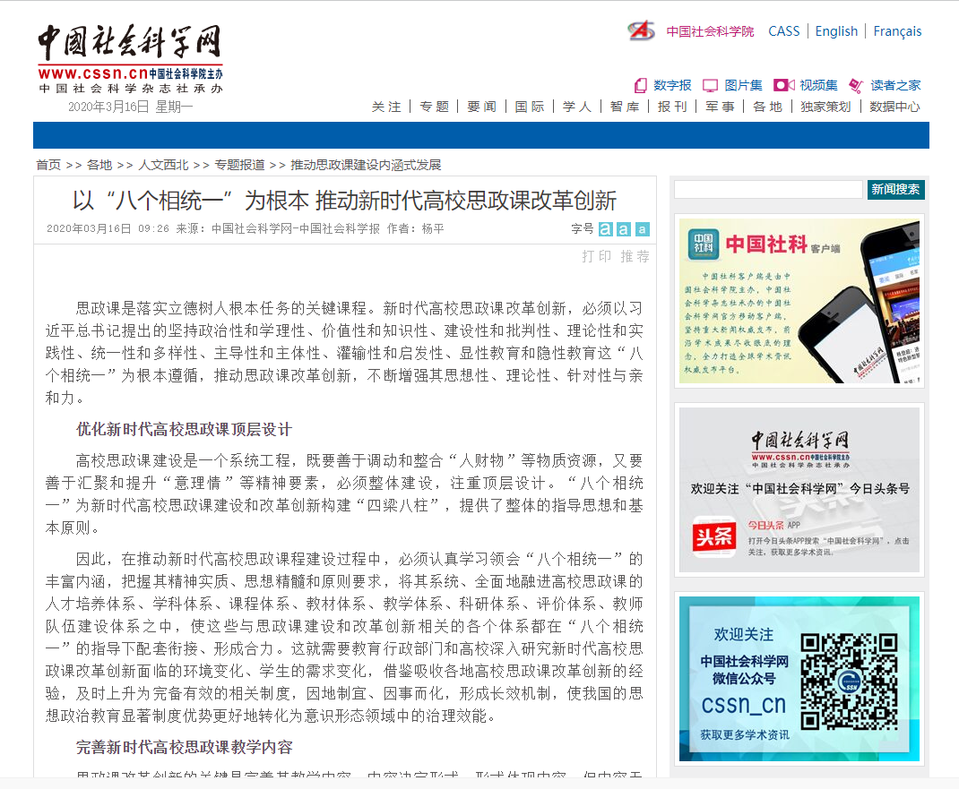Click 打印 to print the article
959x789 pixels.
[x=596, y=256]
